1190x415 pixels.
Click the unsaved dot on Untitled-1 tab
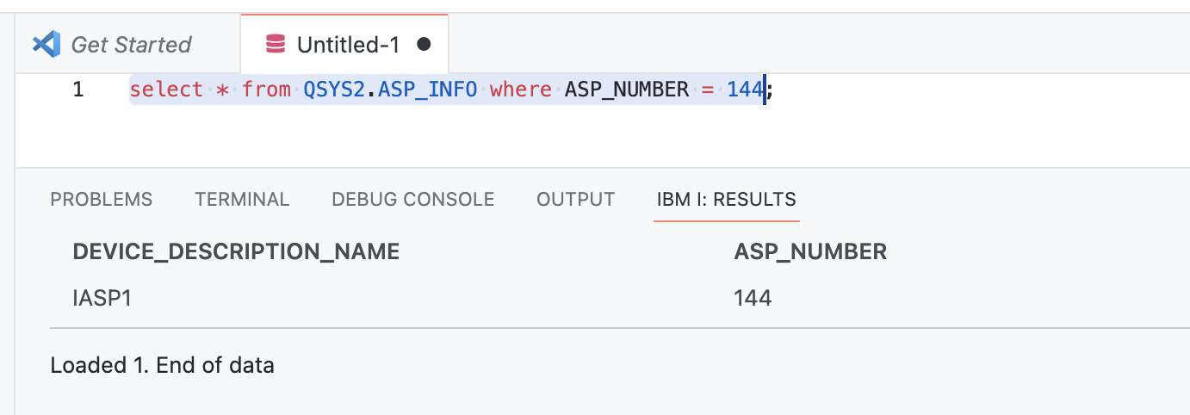pyautogui.click(x=424, y=44)
